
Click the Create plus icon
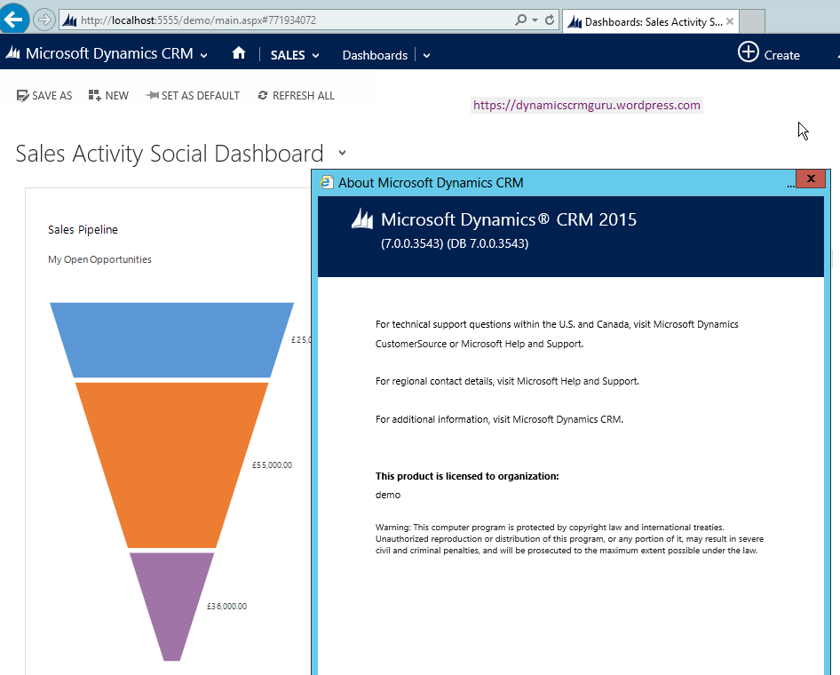tap(749, 52)
